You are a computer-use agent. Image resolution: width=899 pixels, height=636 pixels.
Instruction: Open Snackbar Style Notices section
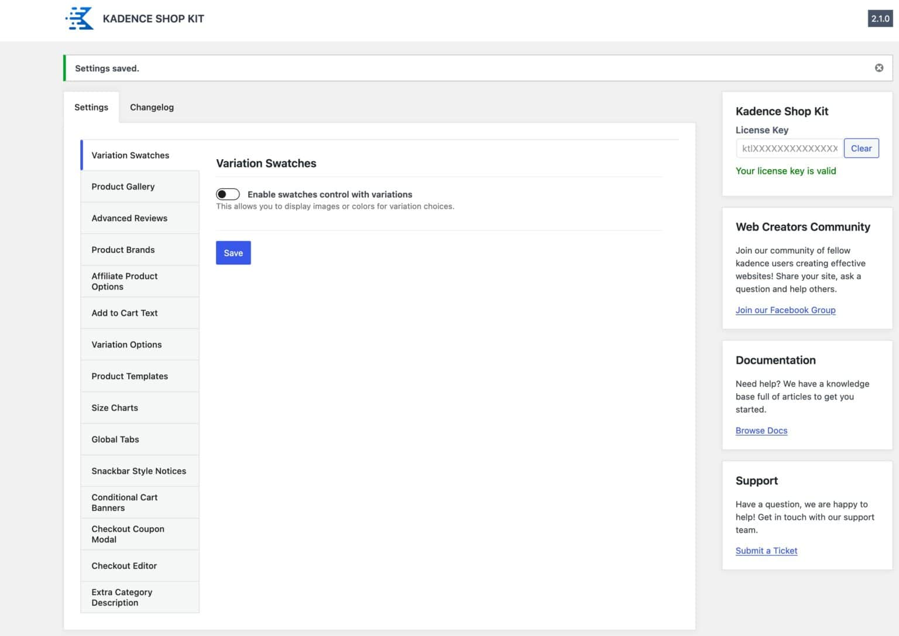139,471
